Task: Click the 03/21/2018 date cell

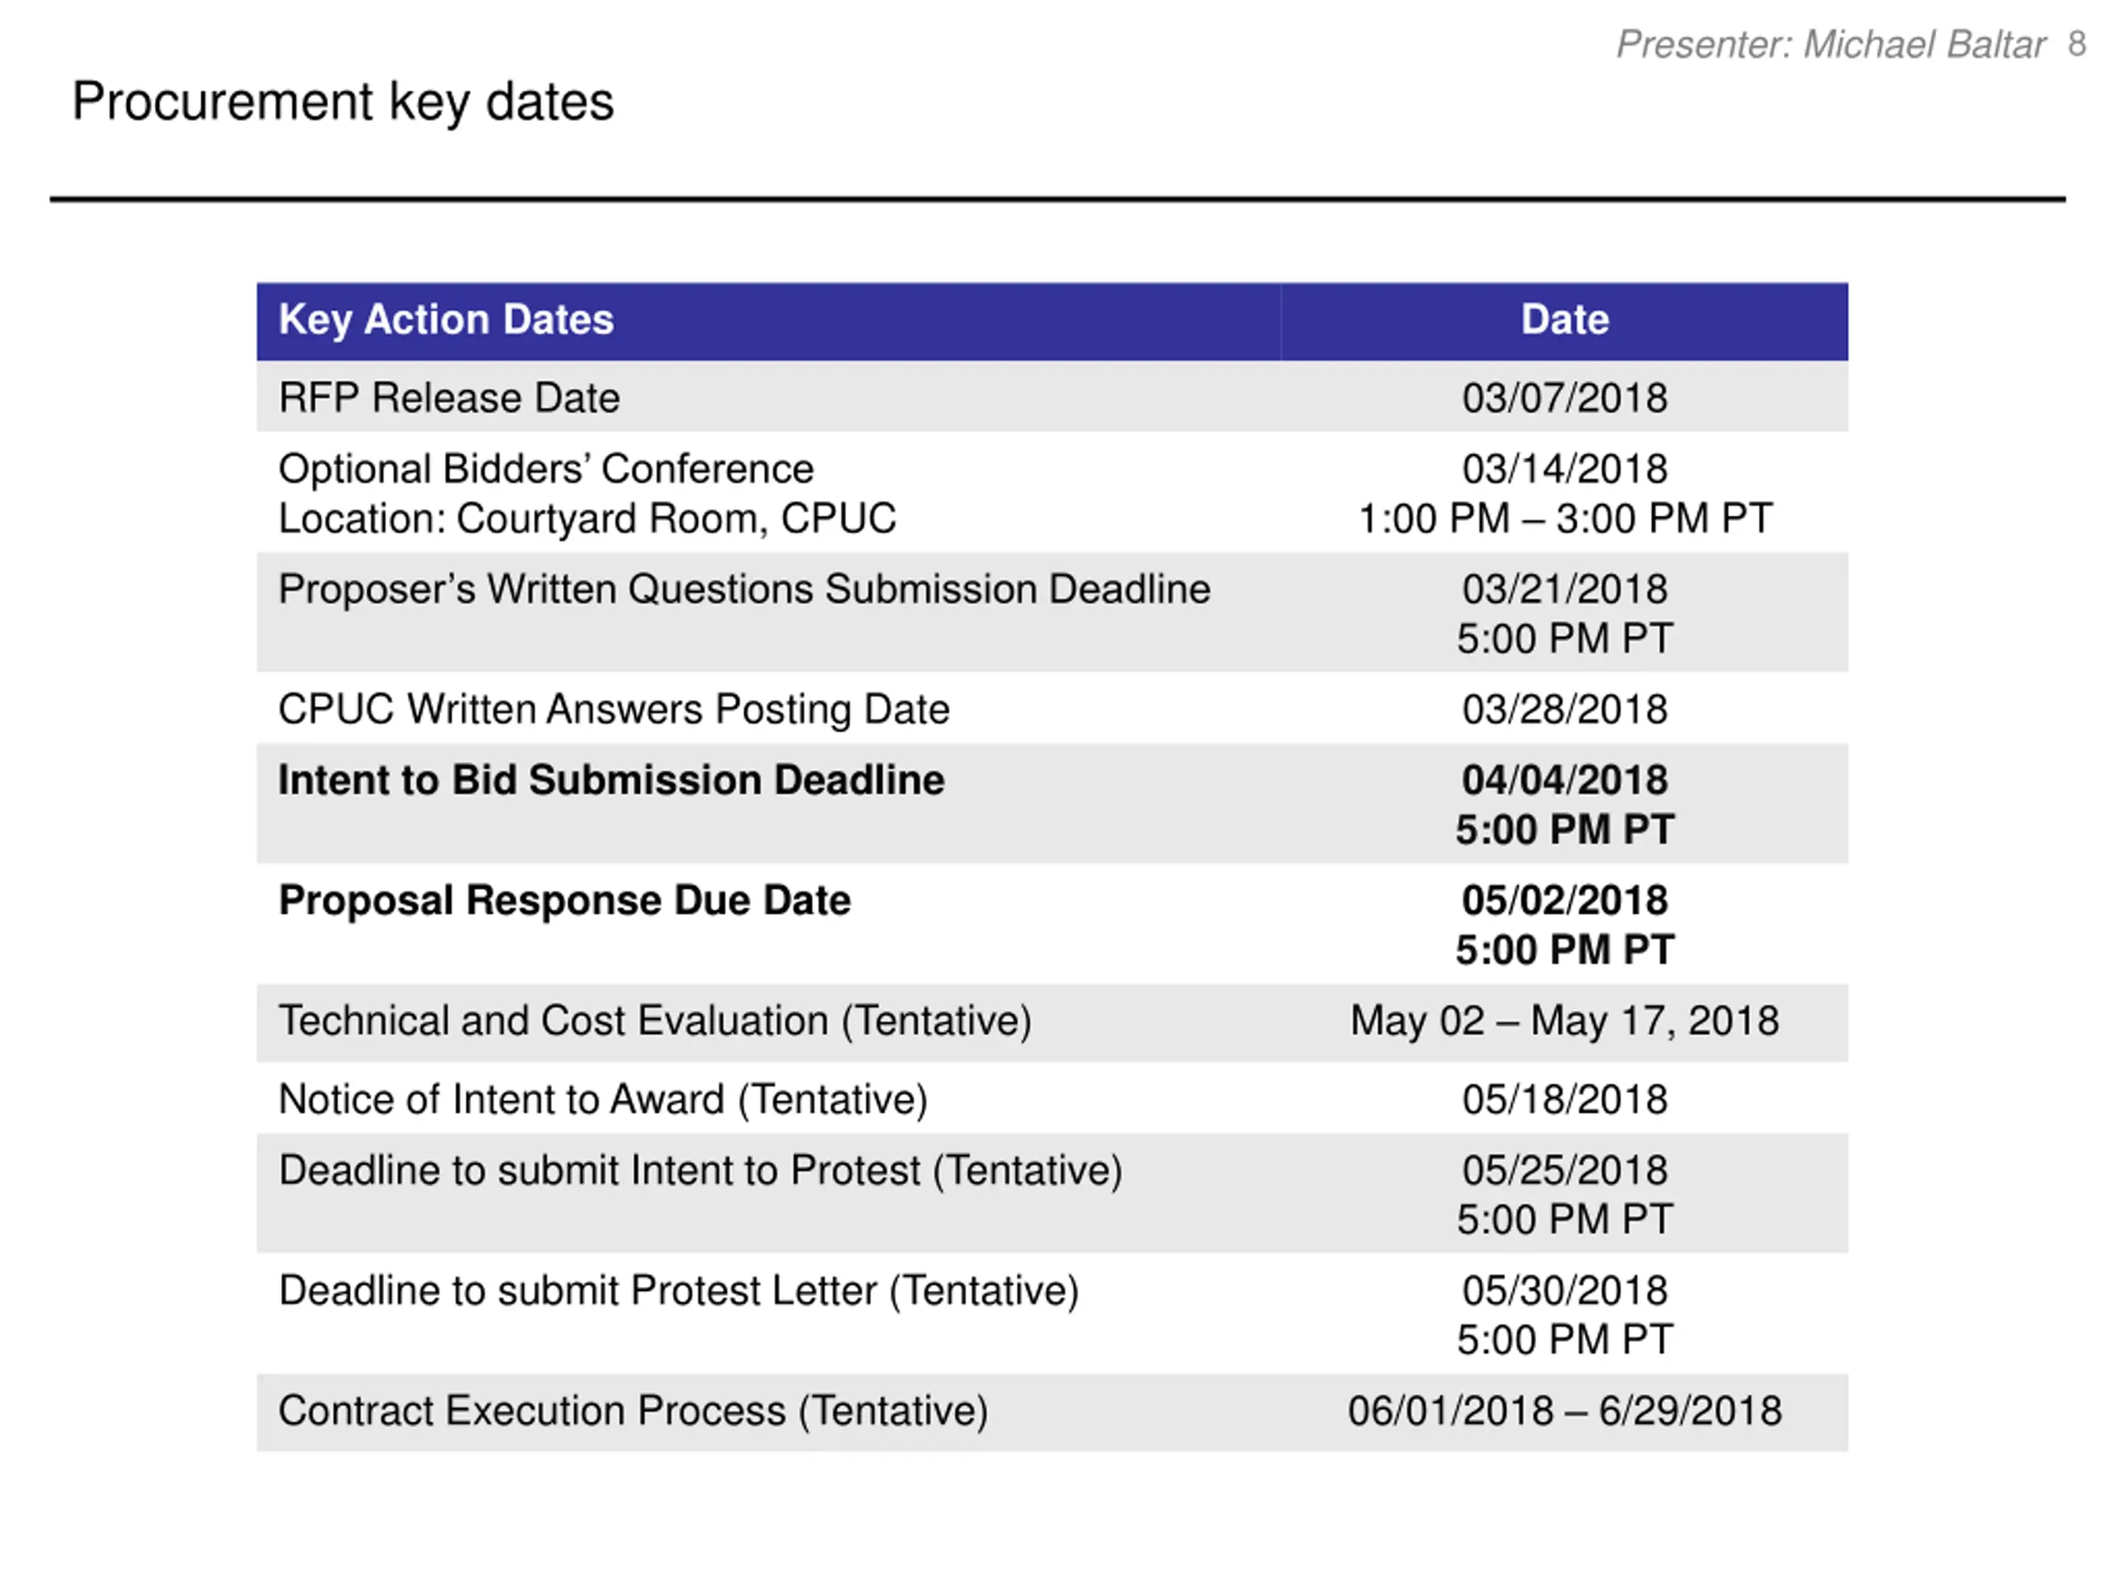Action: (x=1565, y=590)
